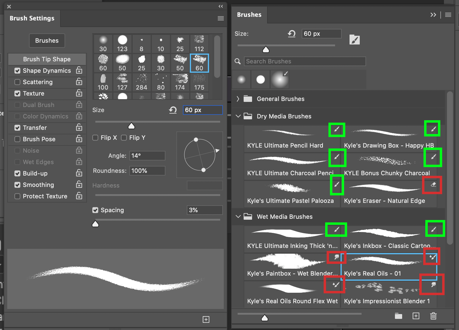Open the Brushes tab on the right panel
The width and height of the screenshot is (459, 330).
249,14
